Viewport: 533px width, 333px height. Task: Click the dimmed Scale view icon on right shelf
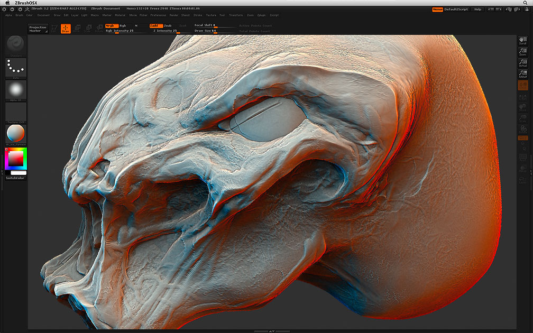(x=523, y=118)
